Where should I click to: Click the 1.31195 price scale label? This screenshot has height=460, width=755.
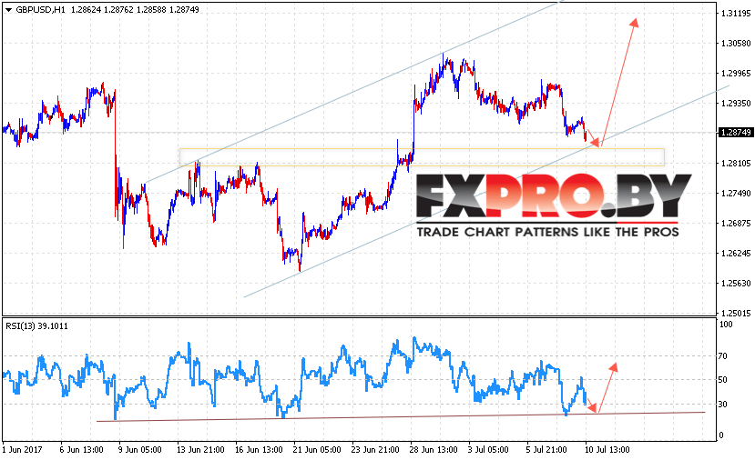coord(735,14)
